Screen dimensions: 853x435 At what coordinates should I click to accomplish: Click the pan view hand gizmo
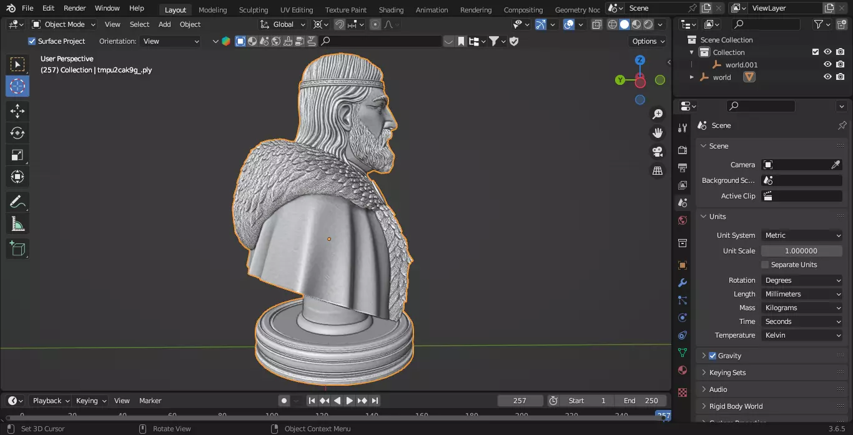pyautogui.click(x=658, y=133)
